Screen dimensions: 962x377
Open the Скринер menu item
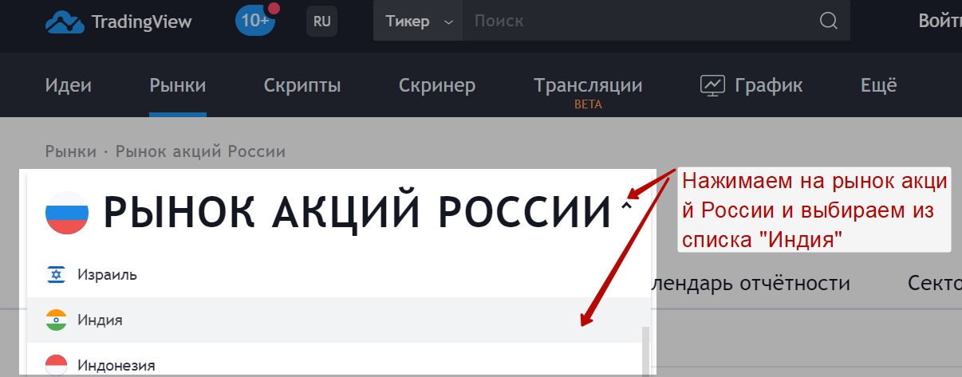click(x=437, y=85)
